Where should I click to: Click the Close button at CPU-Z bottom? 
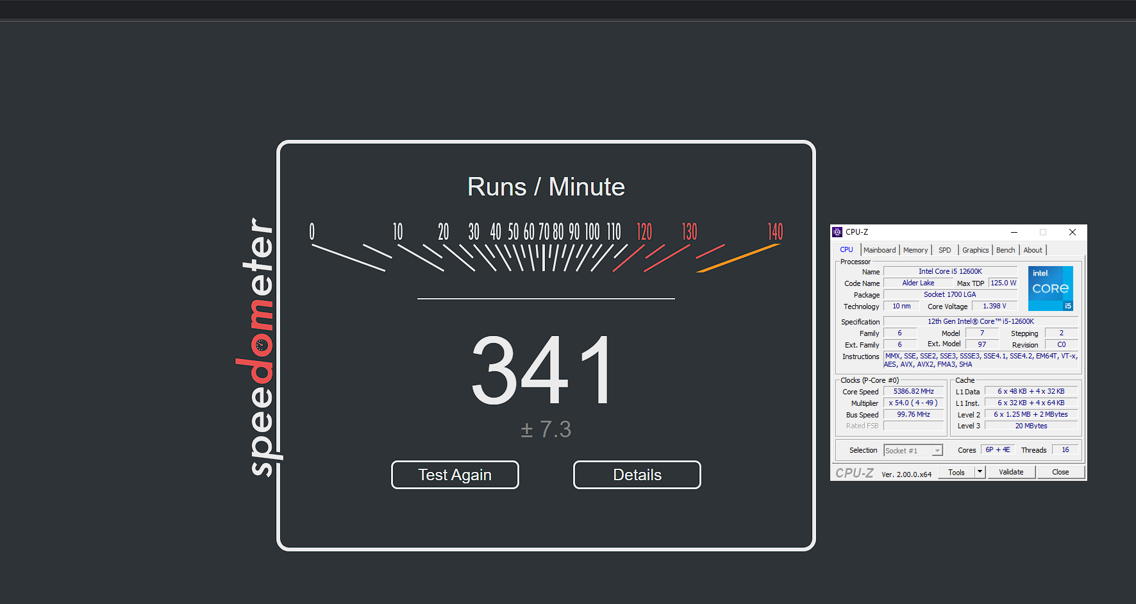pyautogui.click(x=1060, y=473)
